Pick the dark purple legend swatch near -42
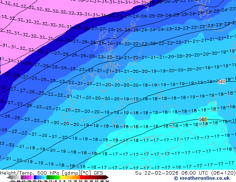This screenshot has height=182, width=236. (x=22, y=177)
